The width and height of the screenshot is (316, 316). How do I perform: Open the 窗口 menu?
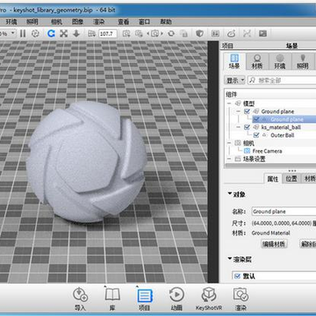click(x=144, y=22)
